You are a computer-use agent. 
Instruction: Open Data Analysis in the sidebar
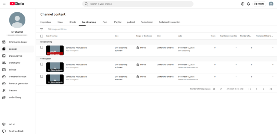point(15,56)
